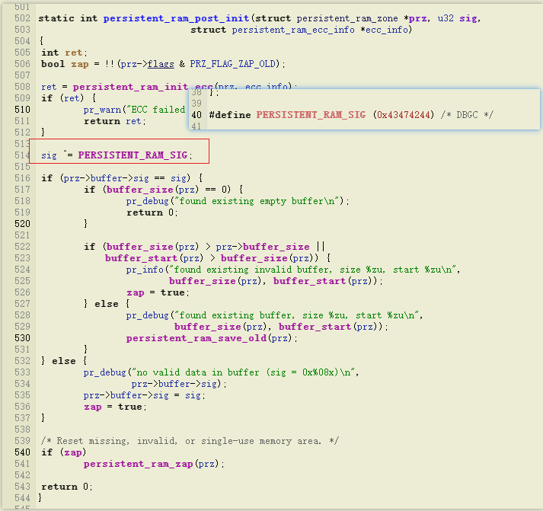Click line number 520 in the gutter
The width and height of the screenshot is (543, 511).
[22, 224]
